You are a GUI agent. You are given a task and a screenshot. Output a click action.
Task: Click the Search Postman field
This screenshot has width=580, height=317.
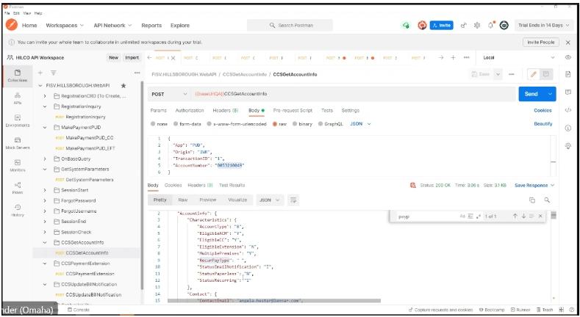pyautogui.click(x=290, y=26)
